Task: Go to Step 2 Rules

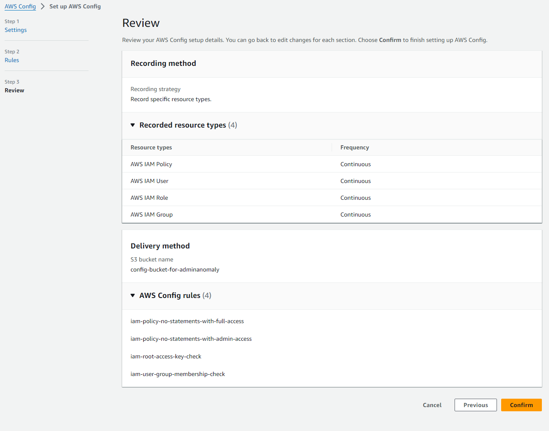Action: pos(12,60)
